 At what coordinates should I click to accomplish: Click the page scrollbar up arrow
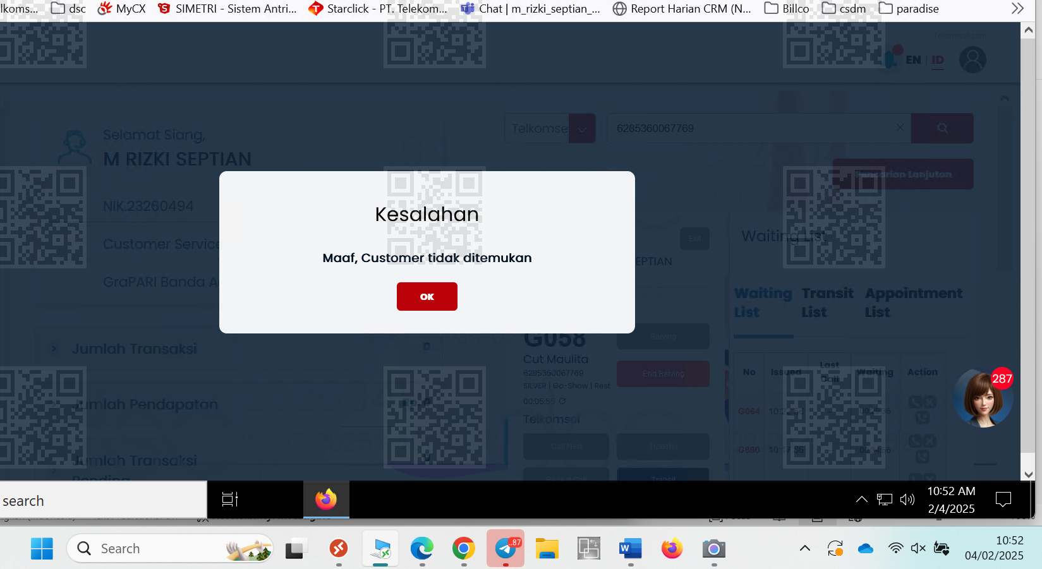tap(1028, 30)
